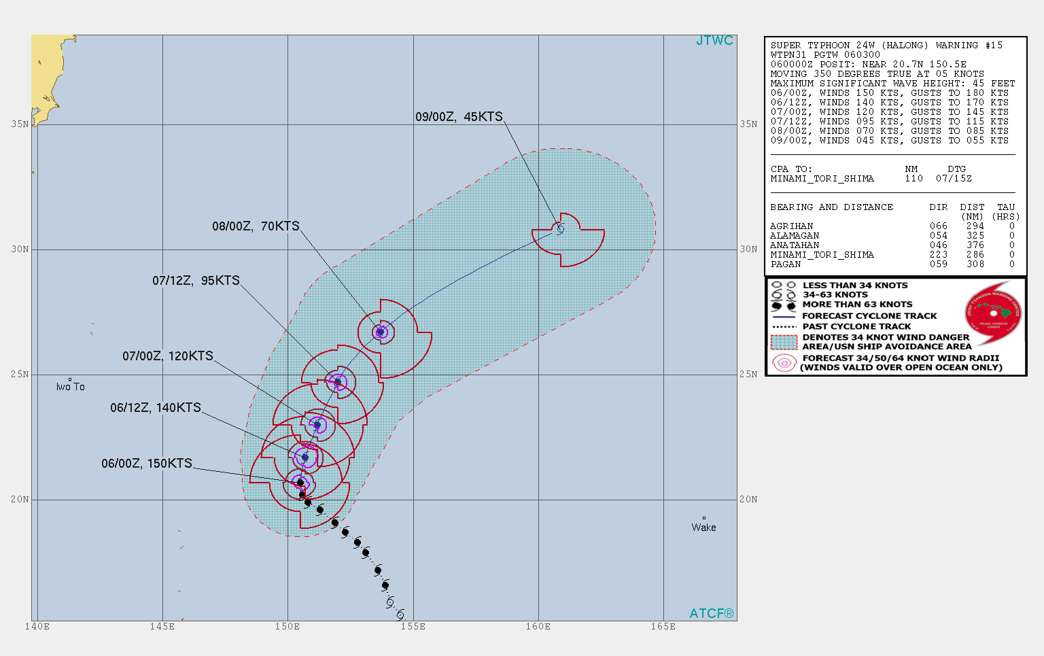
Task: Click the MINAMI_TORI_SHIMA bearing row with 286 NM
Action: click(x=892, y=255)
